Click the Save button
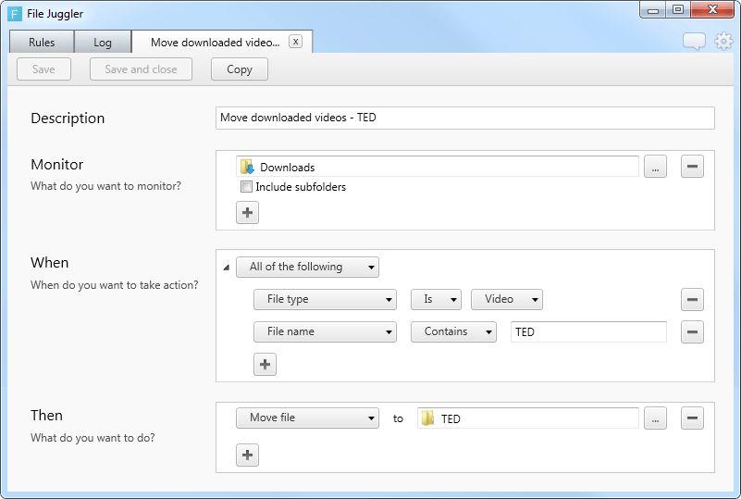The width and height of the screenshot is (741, 499). [x=44, y=69]
